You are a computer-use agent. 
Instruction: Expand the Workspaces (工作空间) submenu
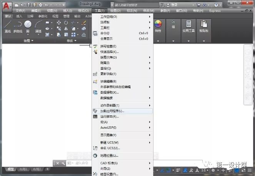(122, 17)
